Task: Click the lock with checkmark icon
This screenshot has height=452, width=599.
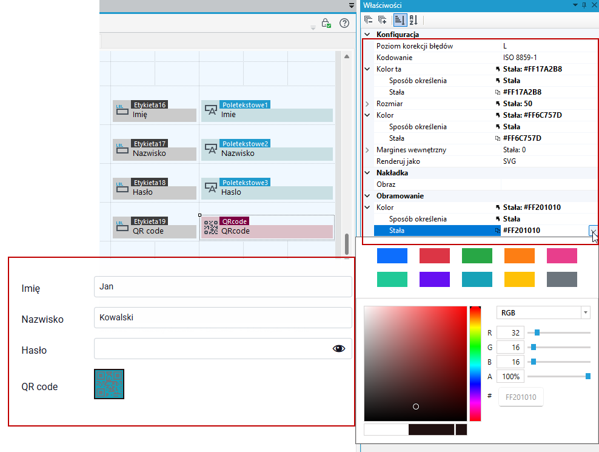Action: [x=326, y=23]
